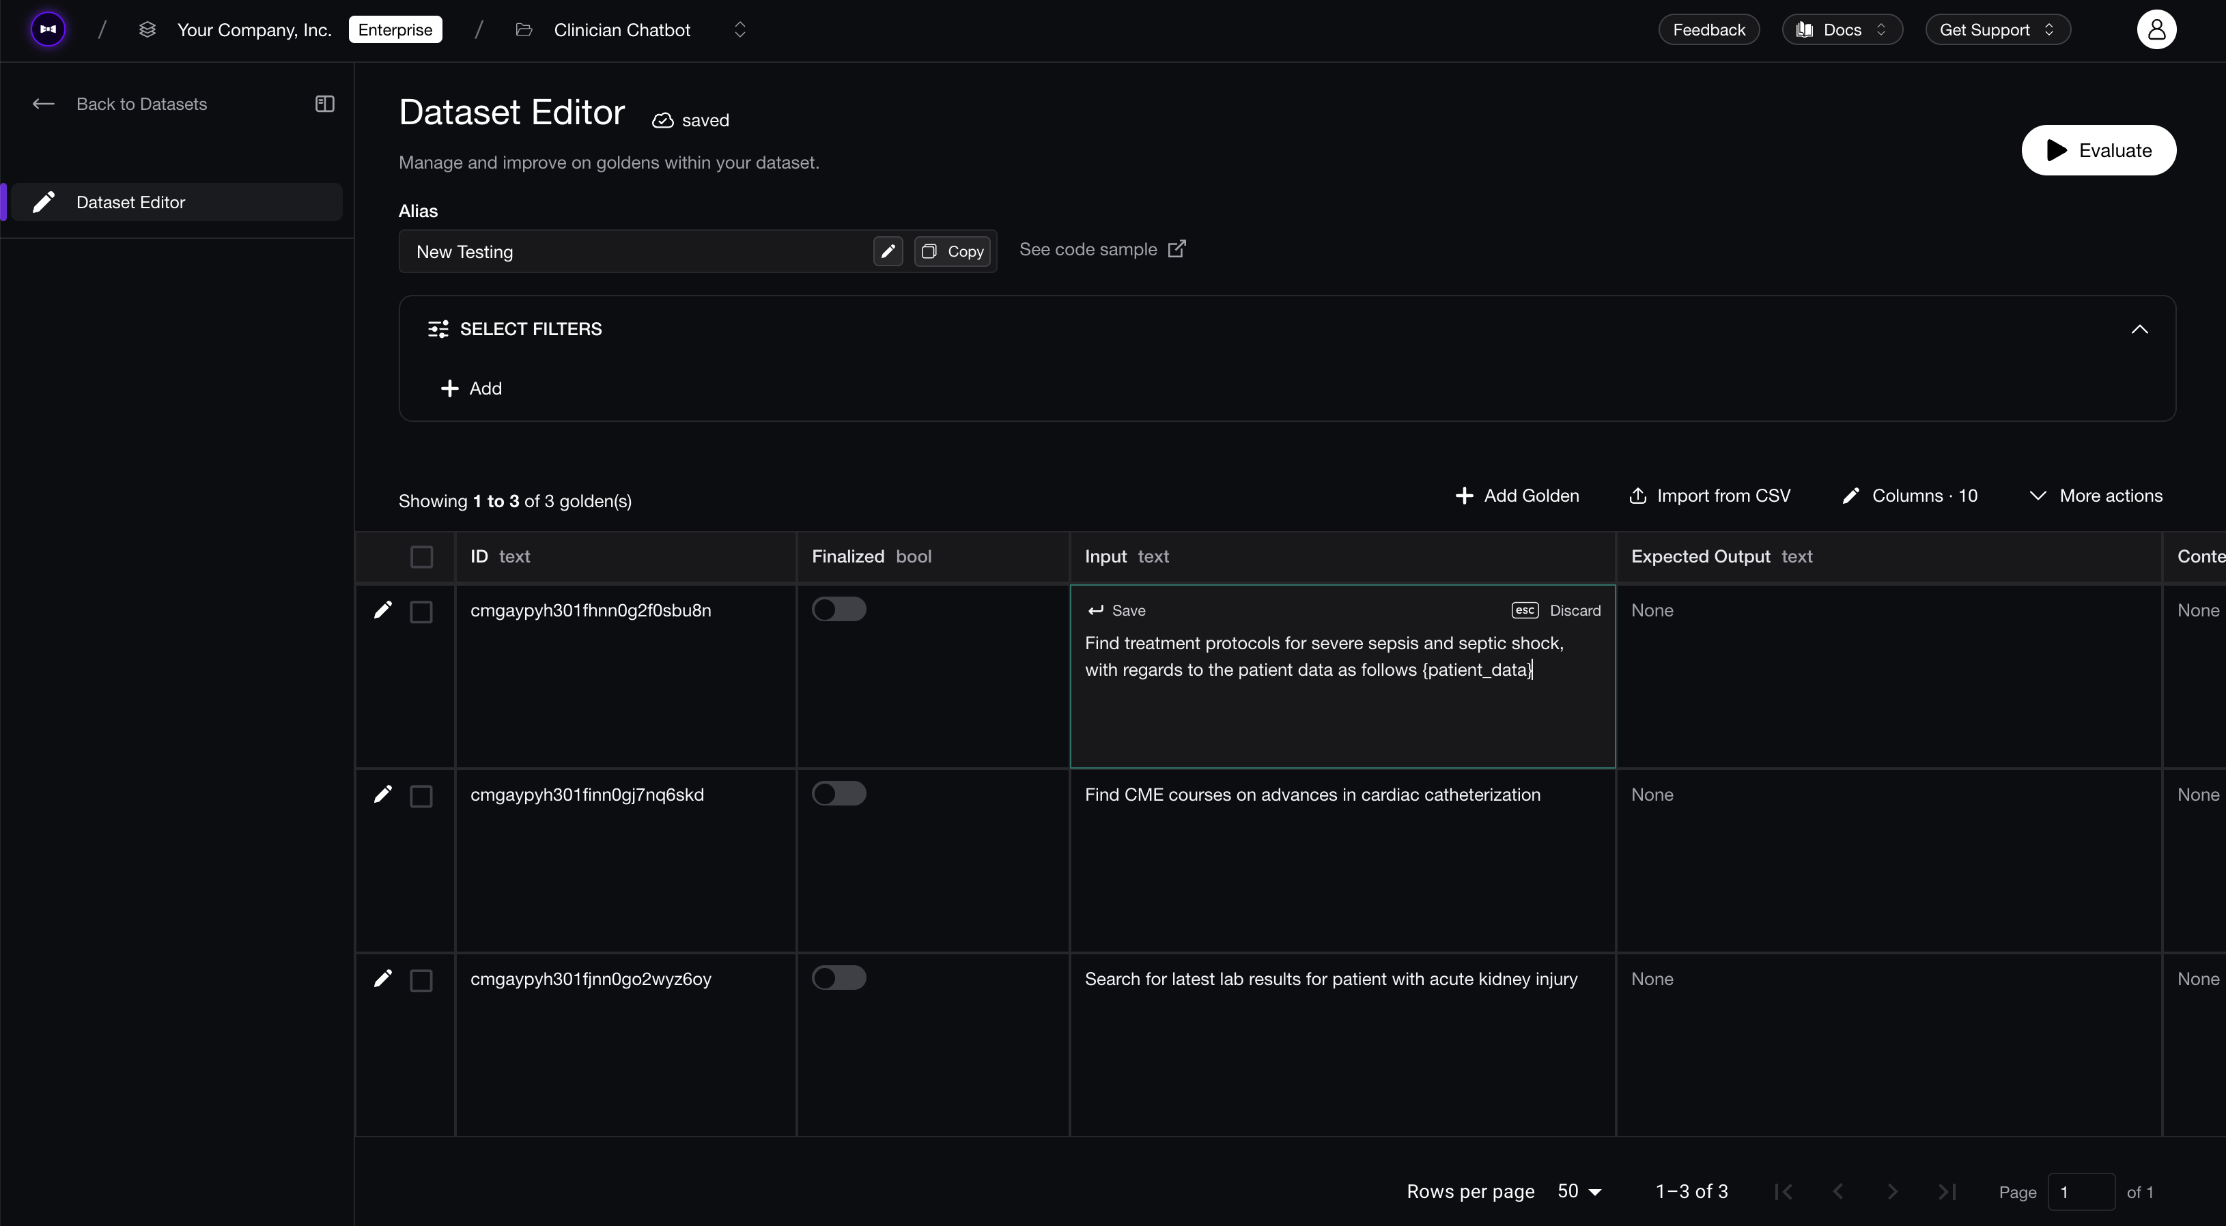Screen dimensions: 2226x1226
Task: Open the Clinician Chatbot project switcher
Action: 739,29
